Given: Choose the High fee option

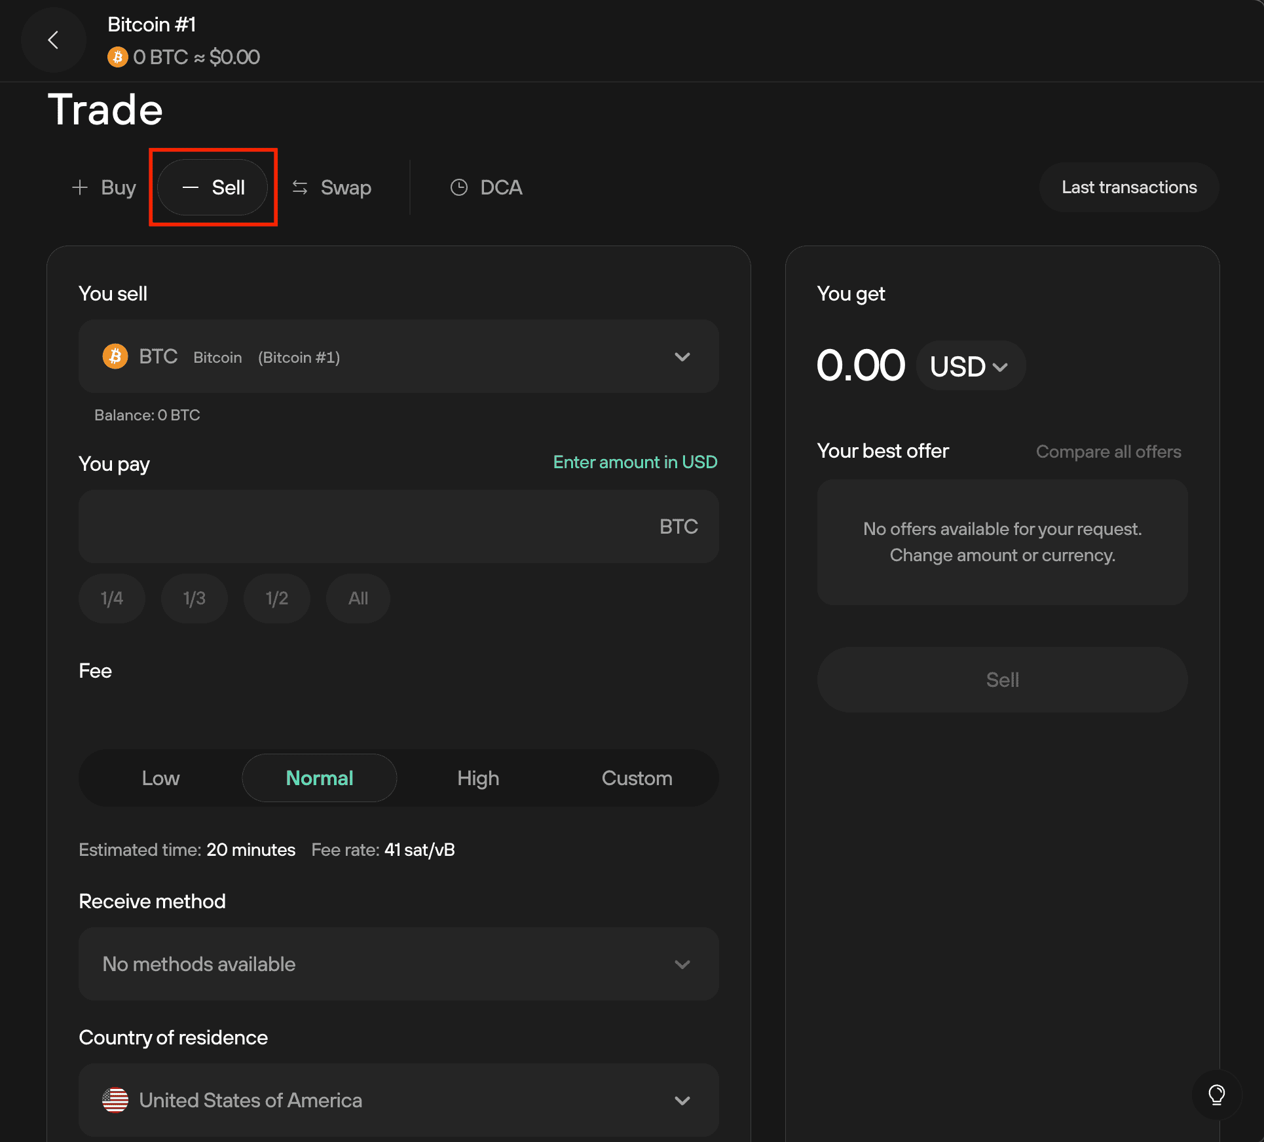Looking at the screenshot, I should (478, 778).
